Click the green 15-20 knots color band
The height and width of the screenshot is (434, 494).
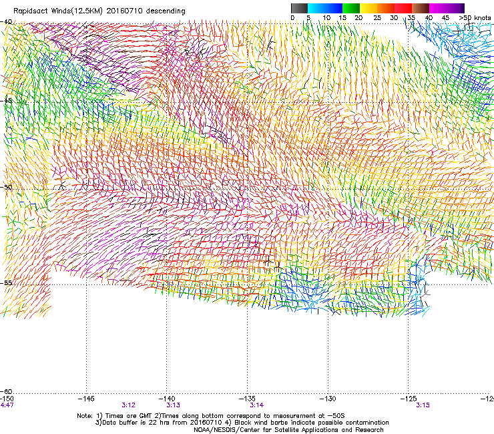coord(351,8)
